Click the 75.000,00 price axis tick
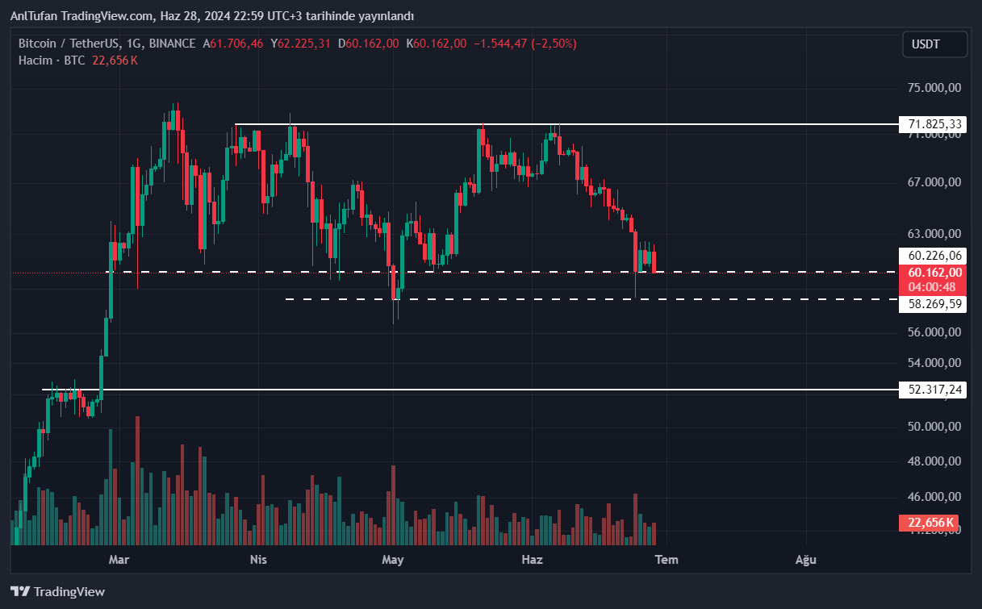This screenshot has width=982, height=609. pos(932,88)
